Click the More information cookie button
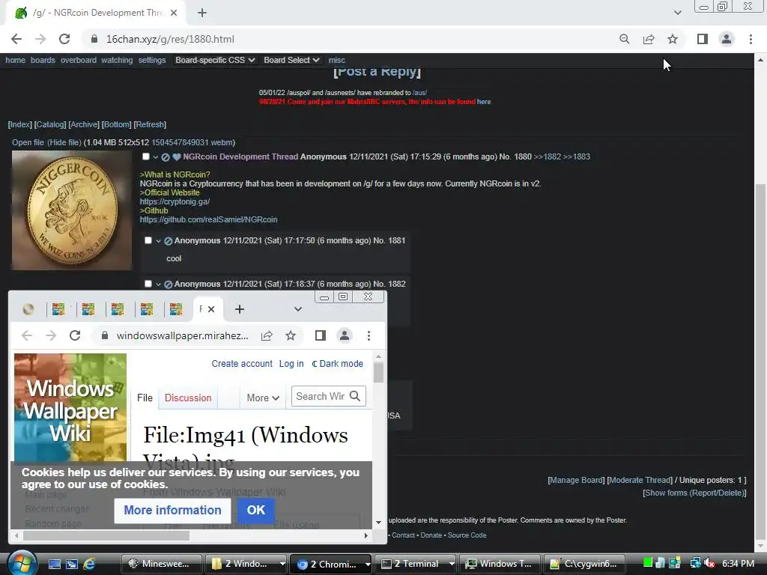This screenshot has width=767, height=575. pyautogui.click(x=172, y=510)
